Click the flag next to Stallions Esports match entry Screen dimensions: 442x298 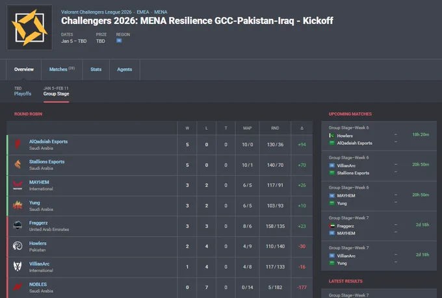tap(331, 173)
